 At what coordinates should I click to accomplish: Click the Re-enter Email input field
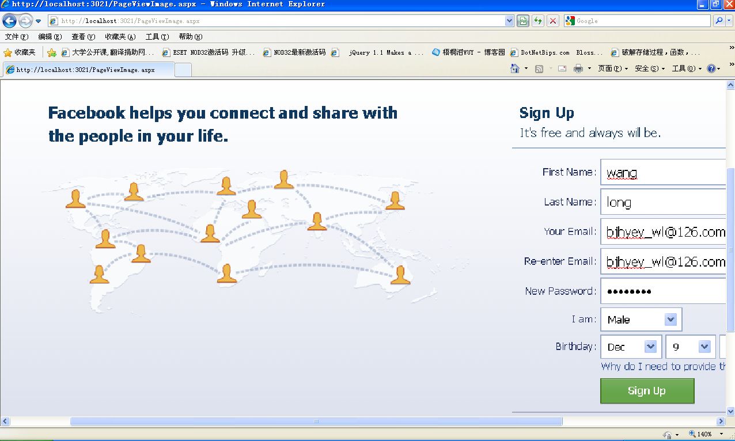(x=663, y=261)
